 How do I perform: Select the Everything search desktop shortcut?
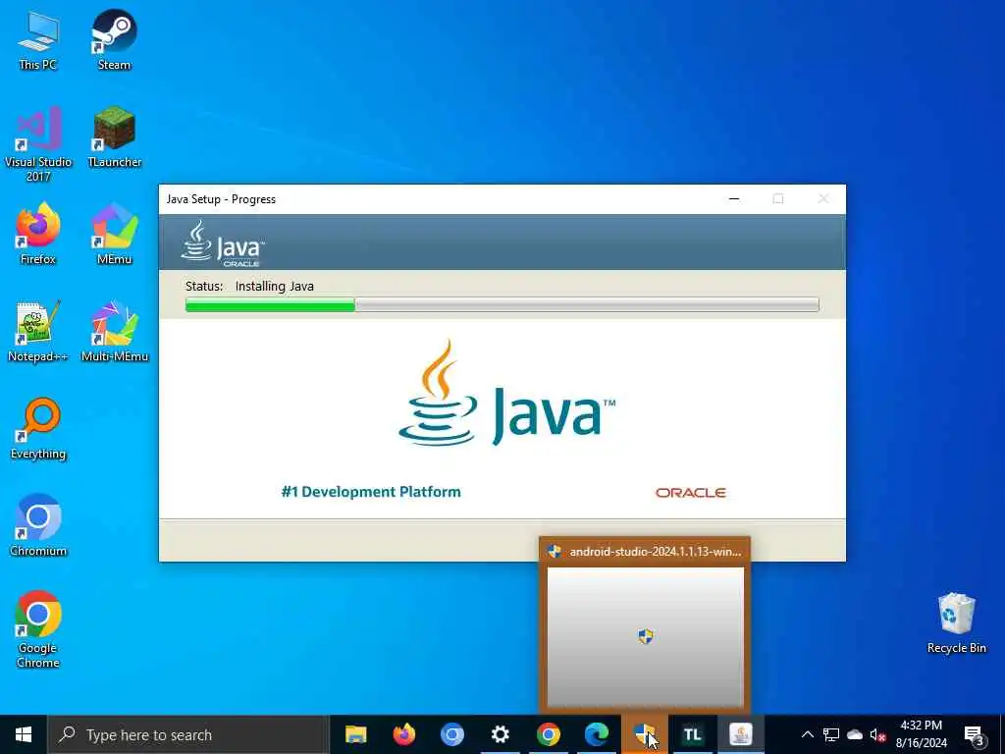pos(38,429)
